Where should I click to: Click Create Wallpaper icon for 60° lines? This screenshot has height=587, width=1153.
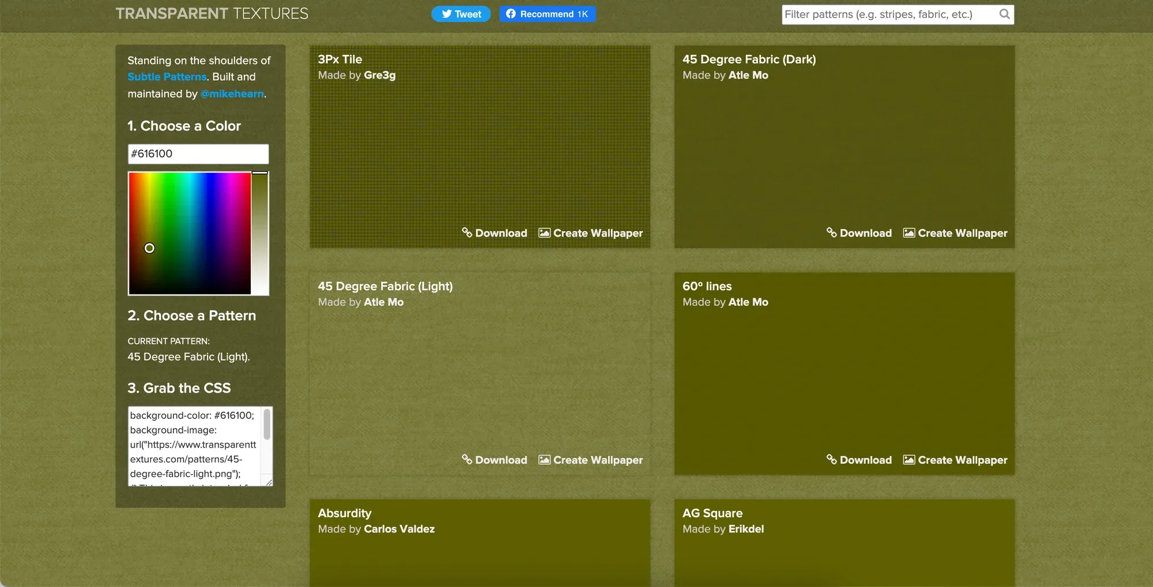(909, 460)
